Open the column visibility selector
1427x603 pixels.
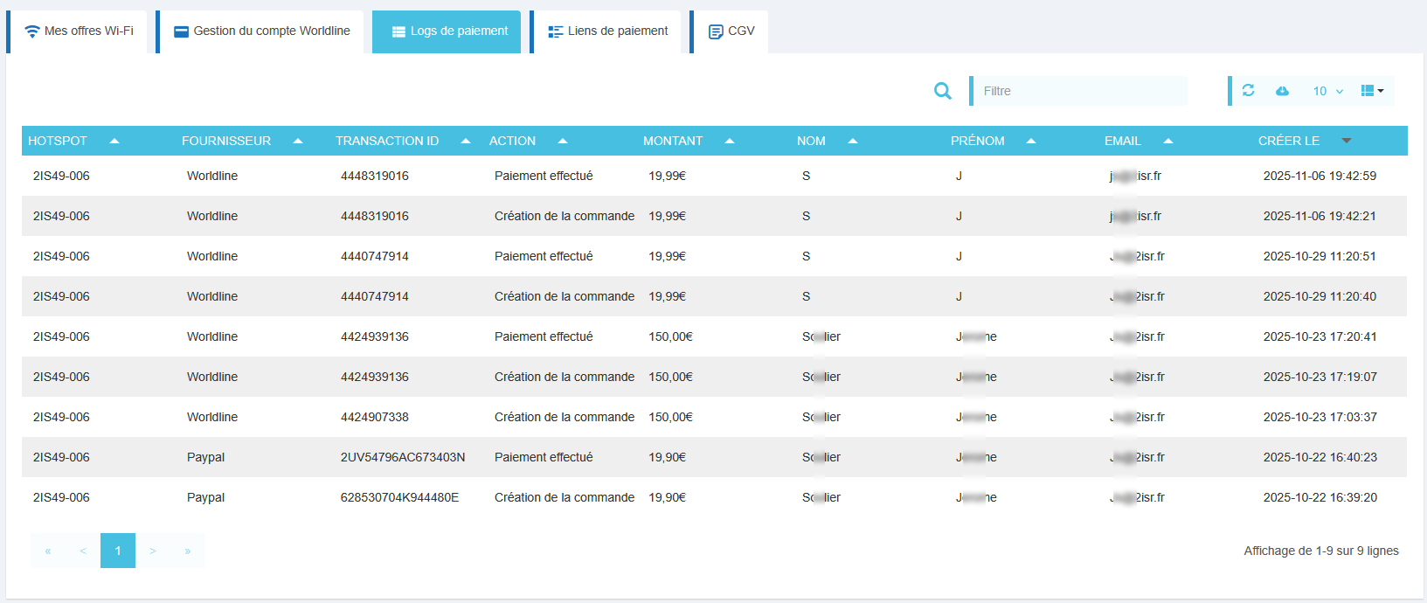tap(1372, 91)
